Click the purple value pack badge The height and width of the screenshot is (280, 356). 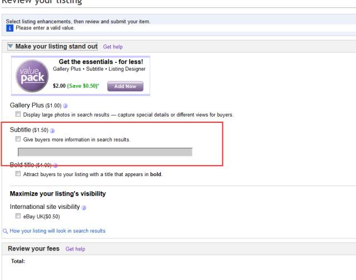click(32, 76)
